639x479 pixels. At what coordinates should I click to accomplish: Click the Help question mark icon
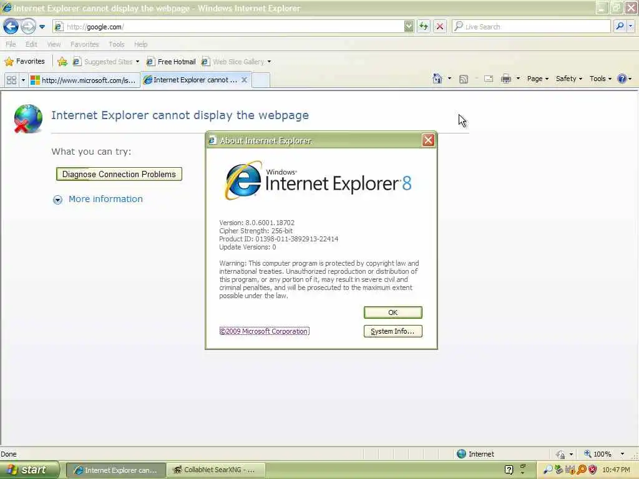point(622,79)
